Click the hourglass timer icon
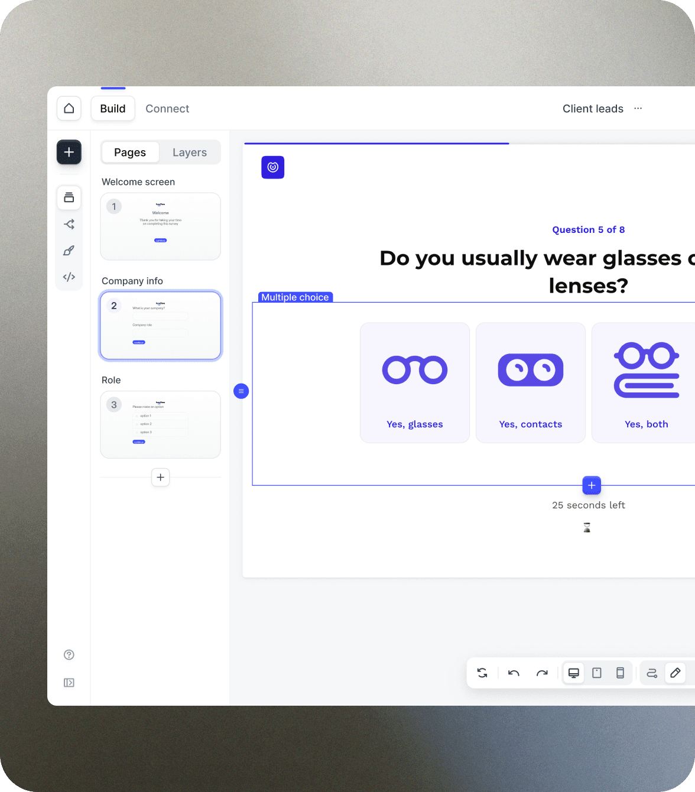This screenshot has width=695, height=792. point(587,527)
